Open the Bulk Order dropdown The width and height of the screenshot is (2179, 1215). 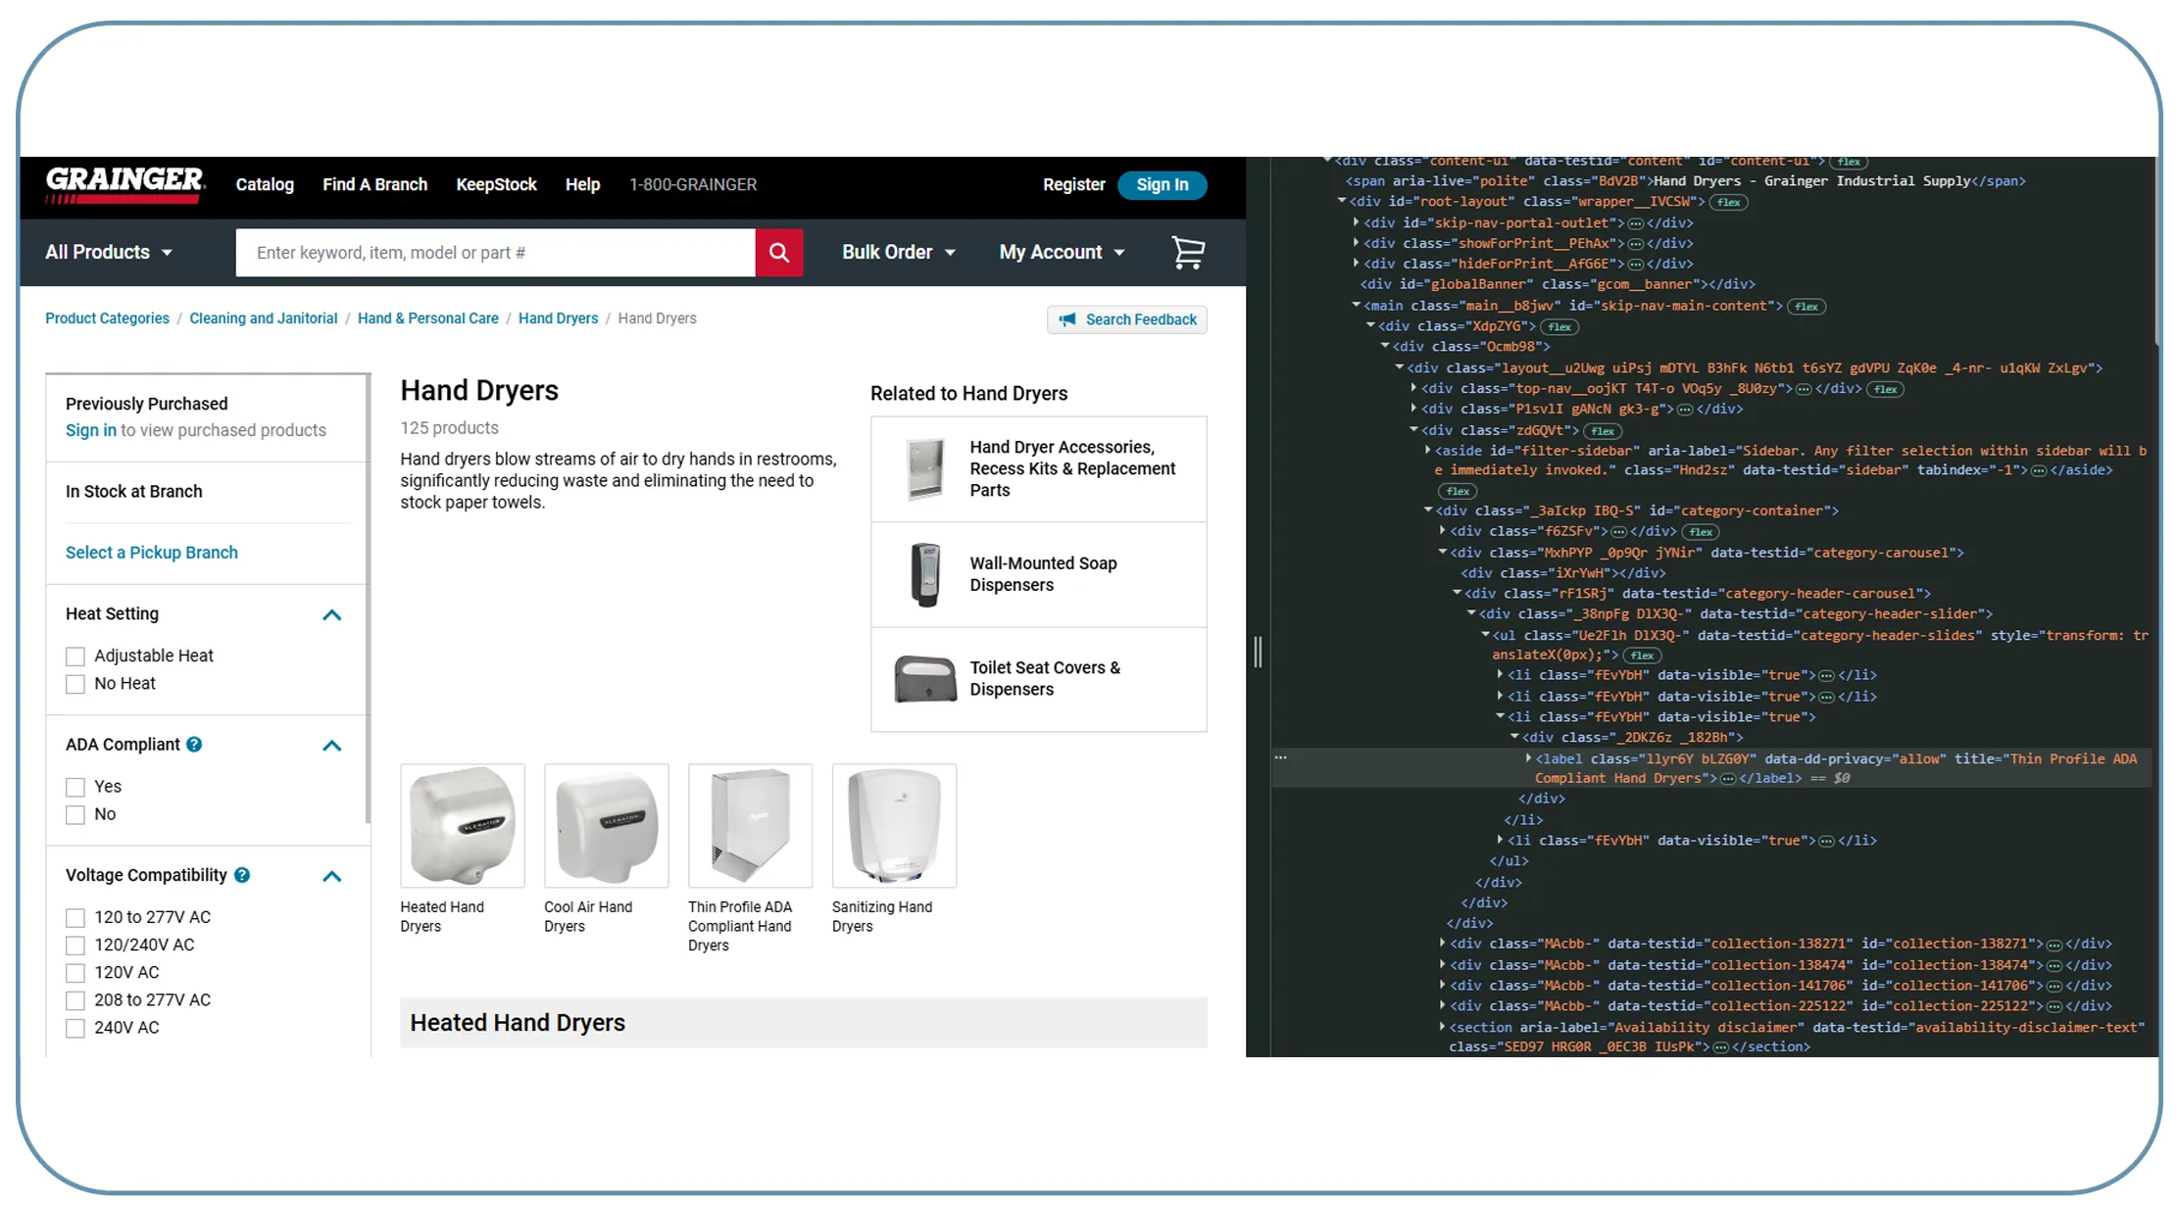pyautogui.click(x=899, y=253)
